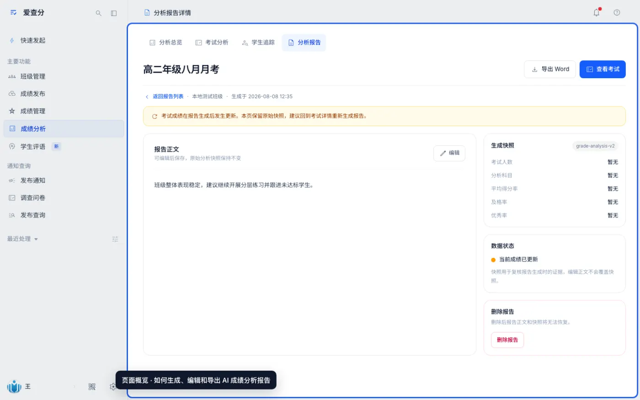
Task: Collapse the sidebar with the panel icon
Action: tap(114, 13)
